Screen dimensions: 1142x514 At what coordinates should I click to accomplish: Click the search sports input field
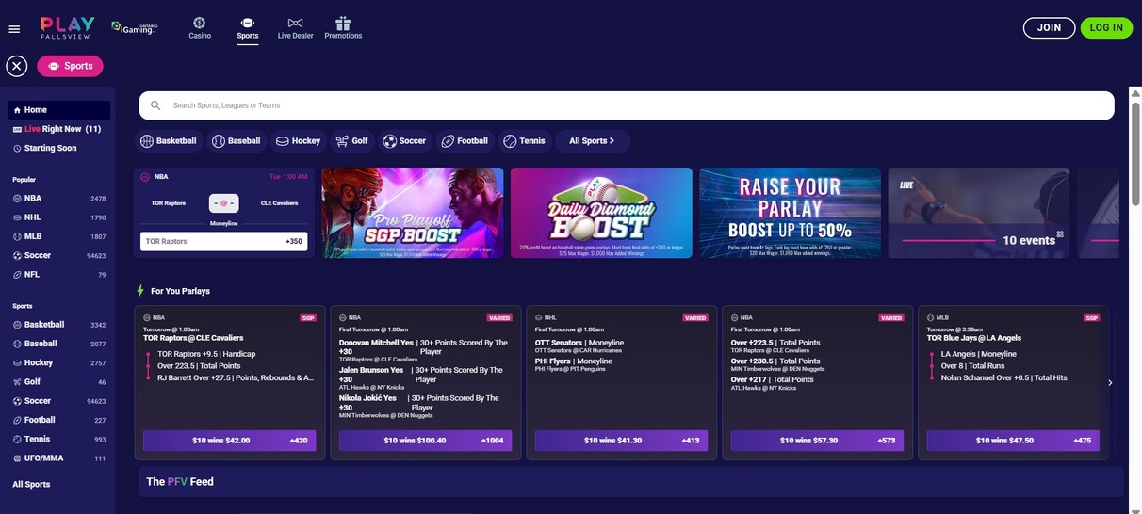pyautogui.click(x=627, y=105)
